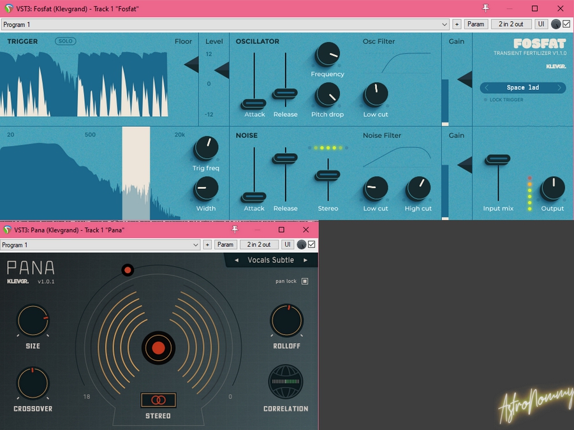Select next Pana preset after Vocals Subtle
The image size is (574, 430).
pos(305,260)
